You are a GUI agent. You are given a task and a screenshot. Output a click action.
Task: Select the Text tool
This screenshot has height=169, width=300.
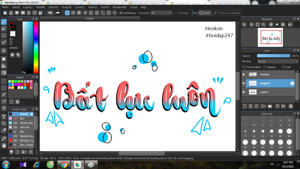4,116
